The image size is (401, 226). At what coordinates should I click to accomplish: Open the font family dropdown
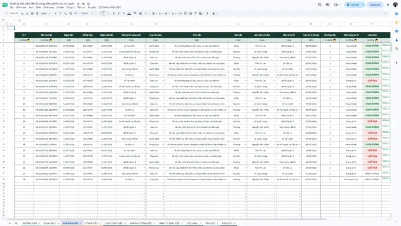pyautogui.click(x=87, y=14)
